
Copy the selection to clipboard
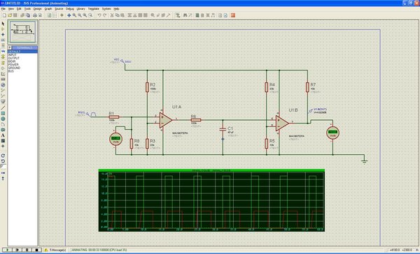(x=117, y=15)
